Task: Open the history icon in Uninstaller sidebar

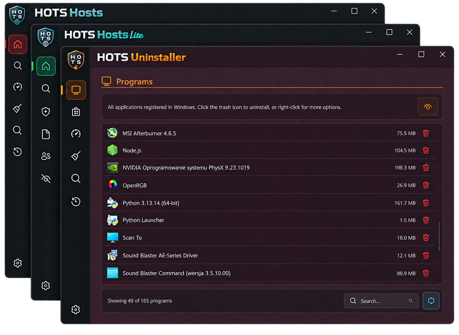Action: click(76, 201)
